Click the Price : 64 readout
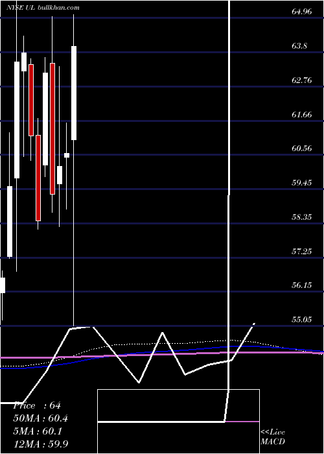 pos(37,405)
